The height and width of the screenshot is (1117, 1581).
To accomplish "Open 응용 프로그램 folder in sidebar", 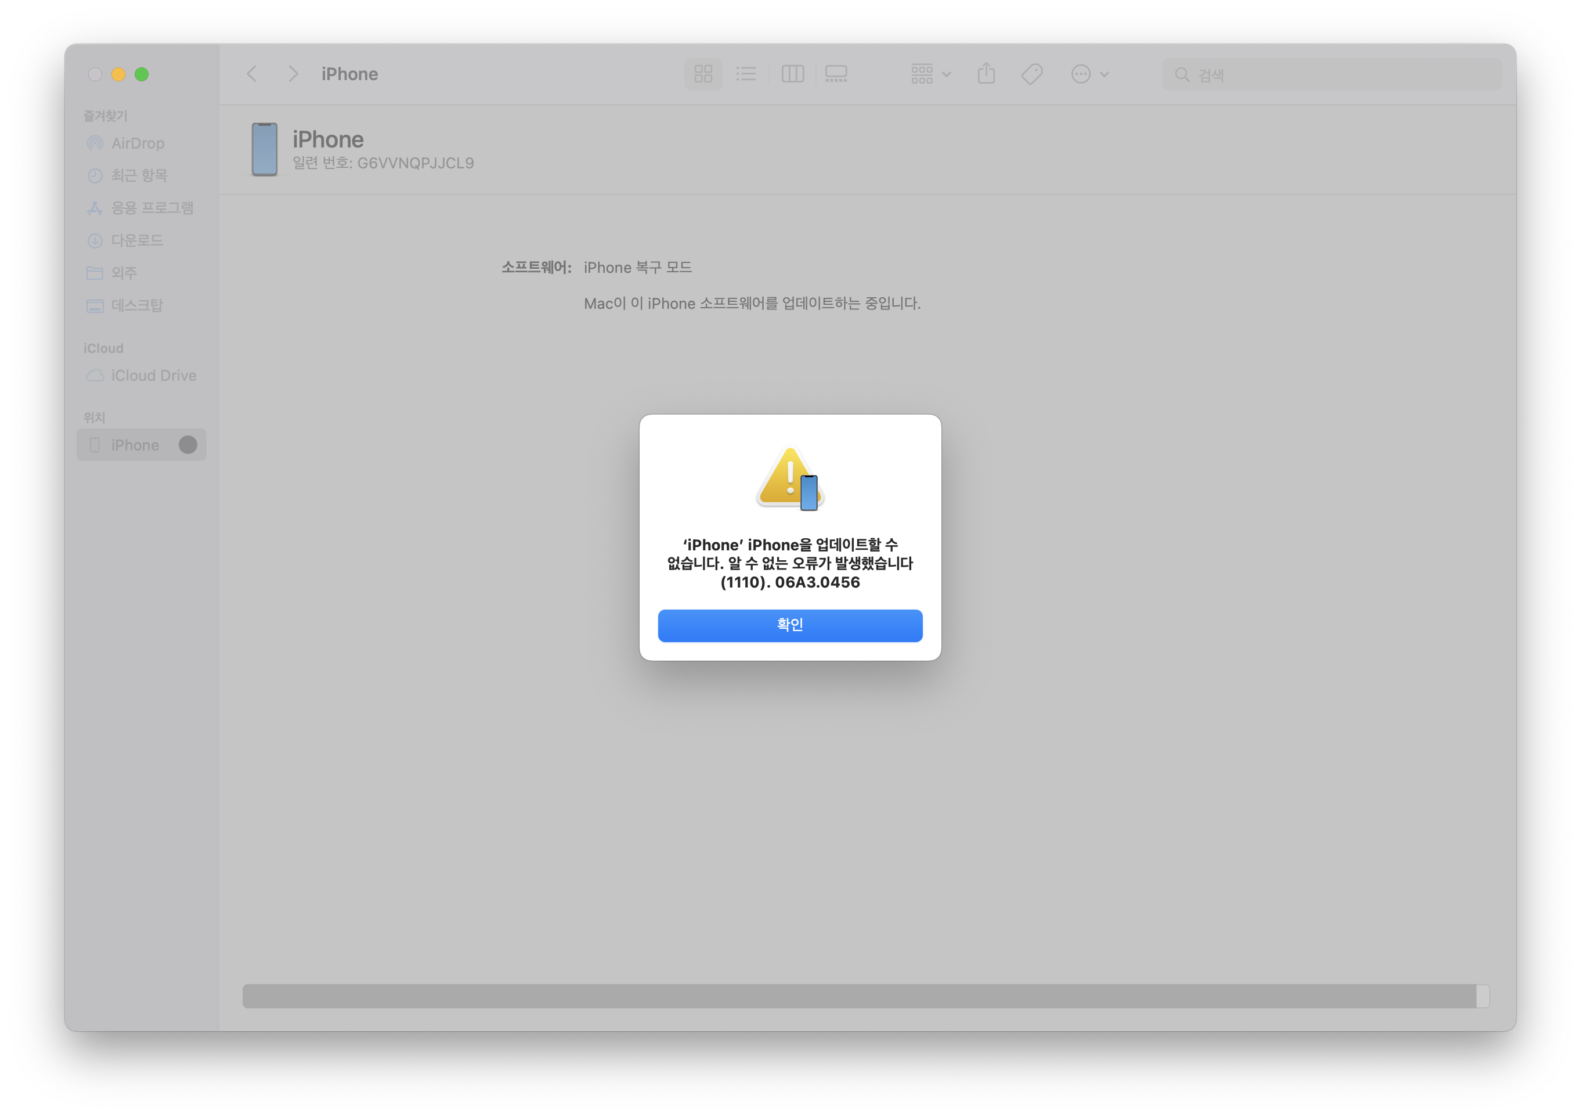I will click(x=151, y=208).
